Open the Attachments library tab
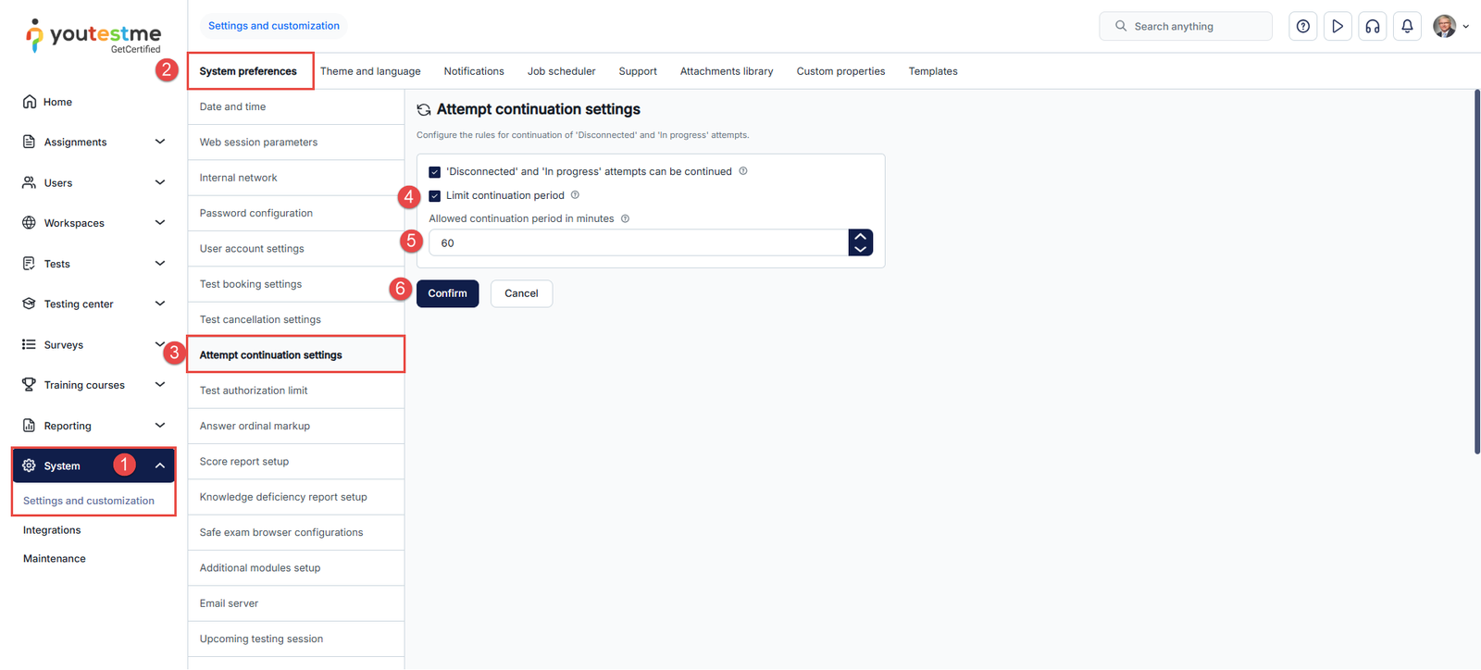Screen dimensions: 1481x670 pyautogui.click(x=727, y=71)
